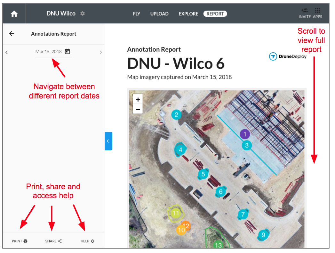Click the Share button
This screenshot has width=335, height=253.
point(53,241)
